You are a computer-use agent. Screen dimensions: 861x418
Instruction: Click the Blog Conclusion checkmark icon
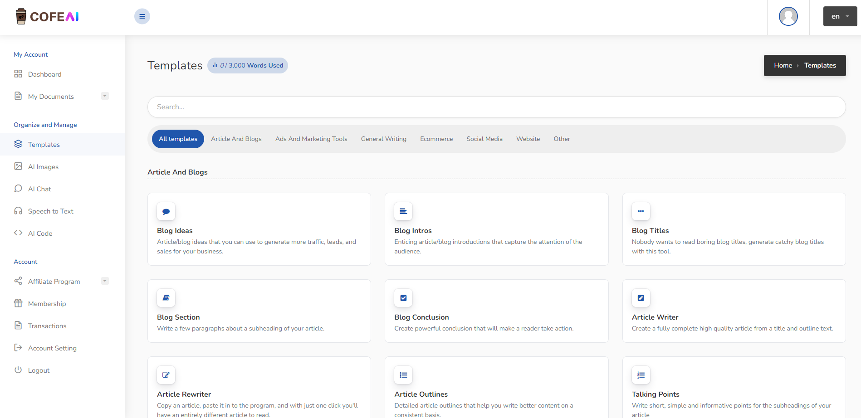tap(403, 298)
